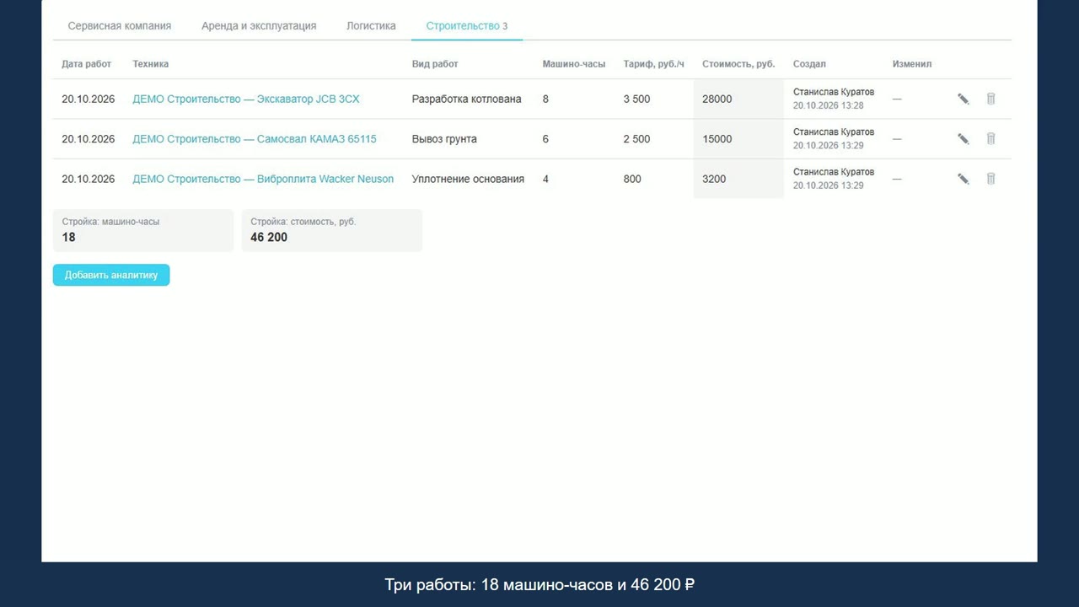Click the Добавить аналитику button
The width and height of the screenshot is (1079, 607).
(111, 275)
